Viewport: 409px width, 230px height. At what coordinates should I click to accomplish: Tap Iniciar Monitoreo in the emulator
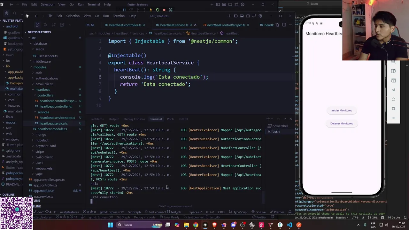tap(342, 111)
